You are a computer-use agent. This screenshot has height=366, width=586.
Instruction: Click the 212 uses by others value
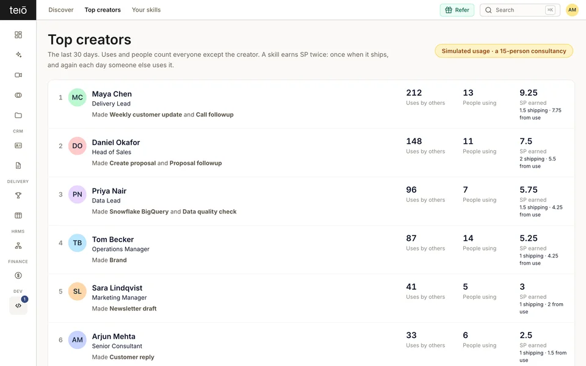click(x=414, y=93)
